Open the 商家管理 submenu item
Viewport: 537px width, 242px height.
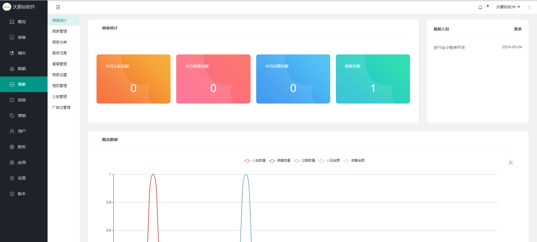(x=63, y=31)
